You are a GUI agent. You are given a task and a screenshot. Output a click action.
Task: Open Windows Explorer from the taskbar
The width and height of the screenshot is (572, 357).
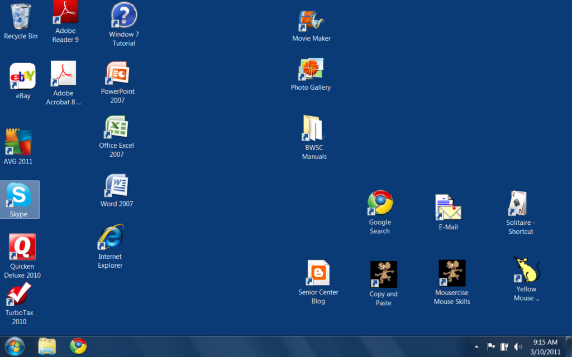click(x=47, y=346)
